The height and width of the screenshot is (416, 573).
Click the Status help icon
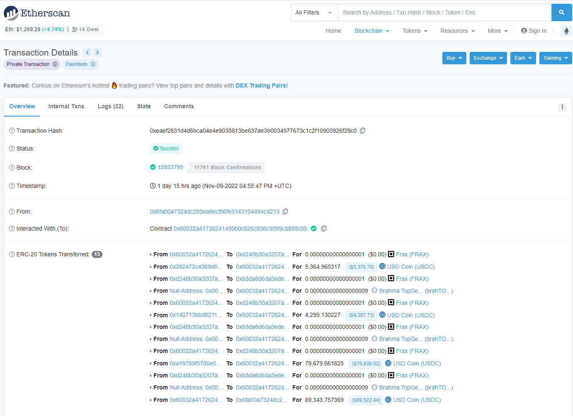pyautogui.click(x=12, y=148)
